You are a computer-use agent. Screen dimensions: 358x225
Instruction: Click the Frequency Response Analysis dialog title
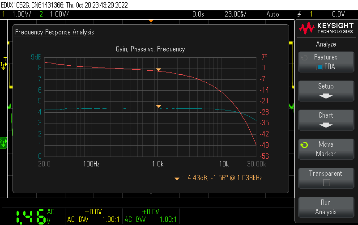[x=55, y=32]
